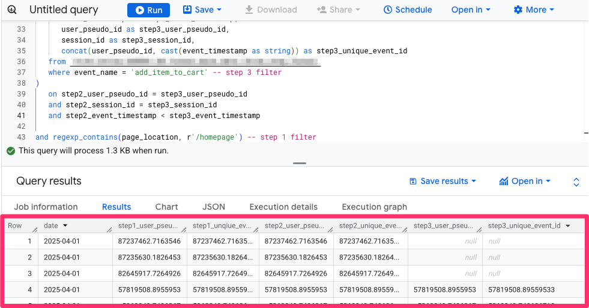
Task: View the Execution details tab
Action: pyautogui.click(x=283, y=207)
